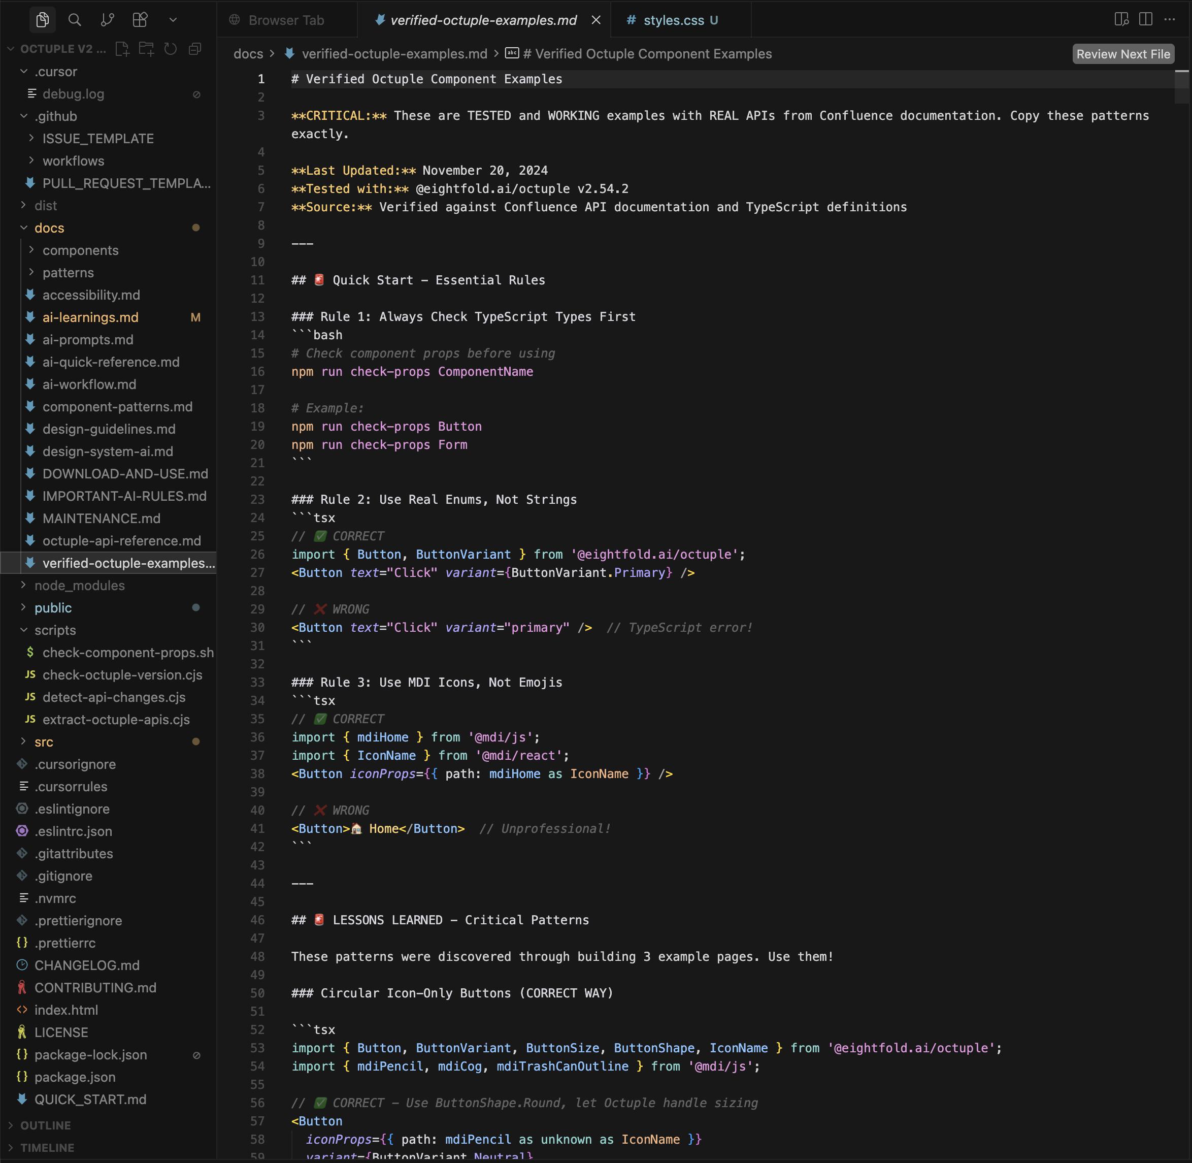This screenshot has height=1163, width=1192.
Task: Show more activity bar views via chevron
Action: click(x=173, y=20)
